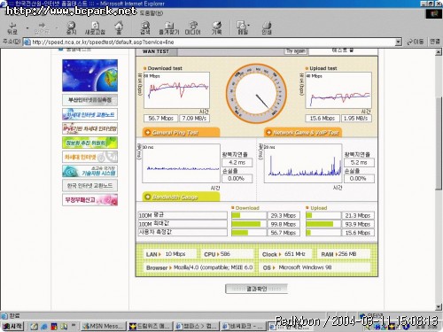Click the Print (인쇄) toolbar icon
The width and height of the screenshot is (443, 332).
[x=267, y=27]
